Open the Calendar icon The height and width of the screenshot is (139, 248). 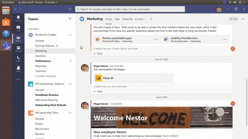coord(18,49)
